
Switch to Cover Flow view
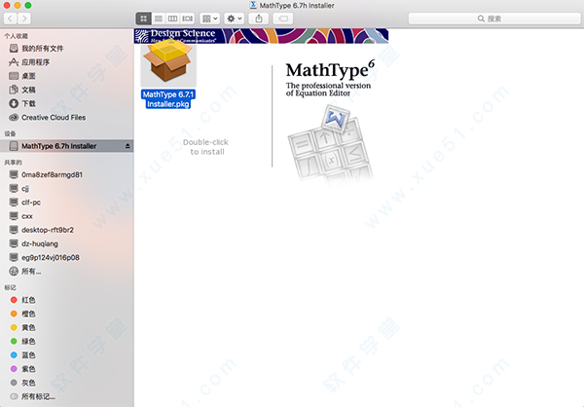tap(187, 18)
